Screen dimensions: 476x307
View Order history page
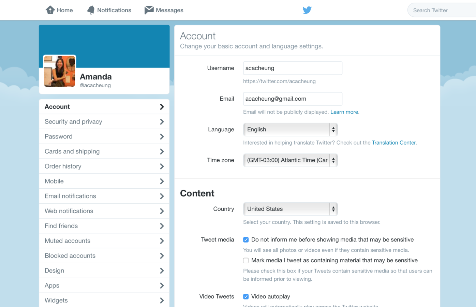click(x=104, y=166)
